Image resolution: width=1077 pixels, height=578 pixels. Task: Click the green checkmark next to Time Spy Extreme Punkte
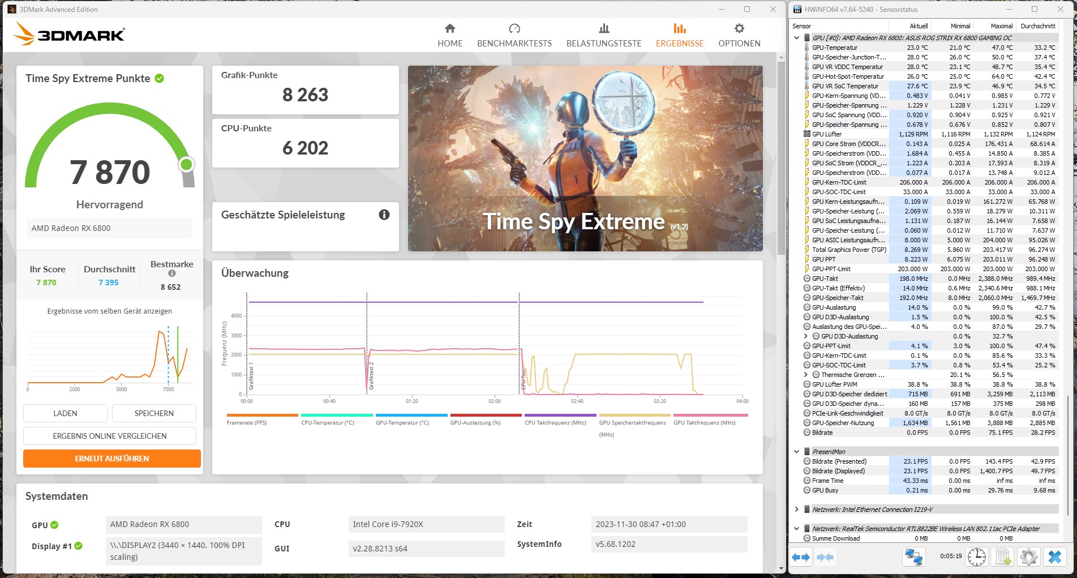160,78
